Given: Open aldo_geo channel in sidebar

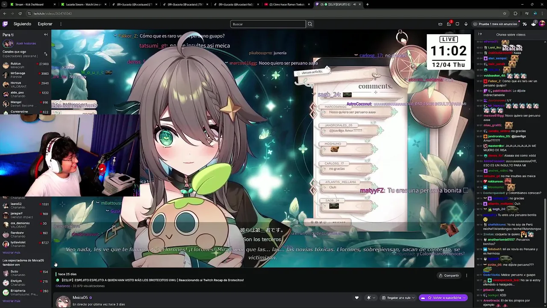Looking at the screenshot, I should pos(26,94).
